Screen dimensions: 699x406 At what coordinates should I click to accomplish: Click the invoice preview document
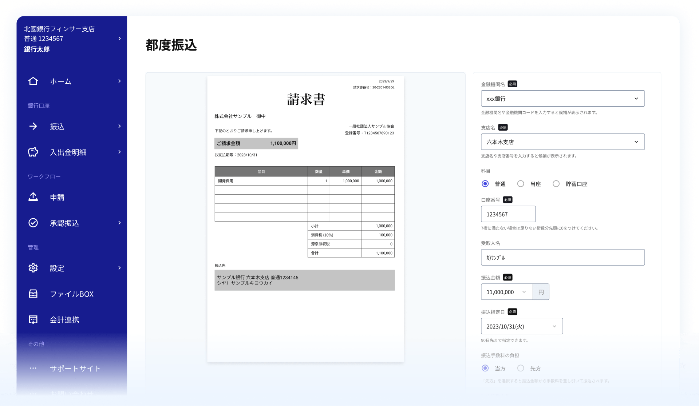click(x=305, y=219)
